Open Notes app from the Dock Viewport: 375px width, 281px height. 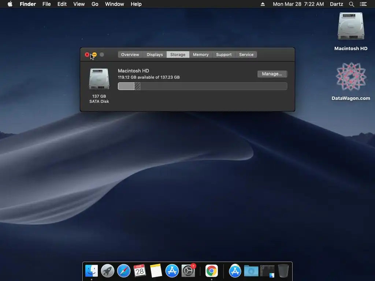(156, 271)
